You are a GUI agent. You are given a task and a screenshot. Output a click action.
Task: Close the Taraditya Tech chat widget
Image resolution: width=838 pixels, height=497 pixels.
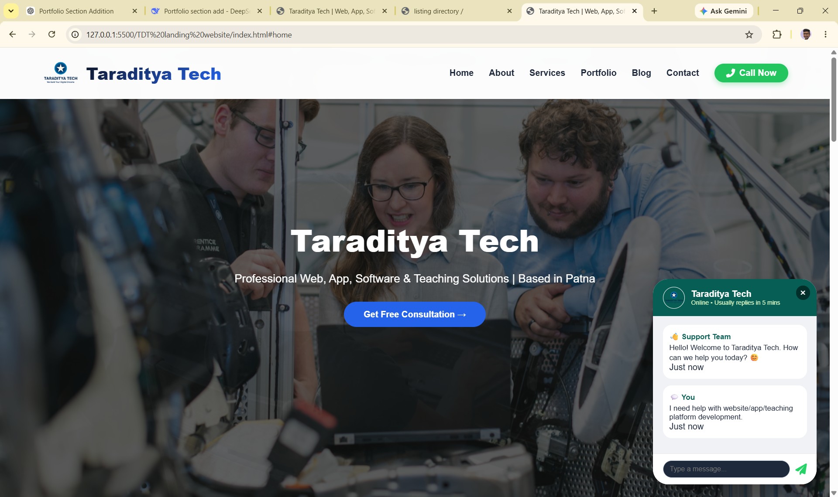point(803,293)
